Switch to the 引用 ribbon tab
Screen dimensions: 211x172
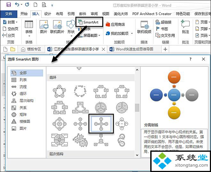[71, 14]
